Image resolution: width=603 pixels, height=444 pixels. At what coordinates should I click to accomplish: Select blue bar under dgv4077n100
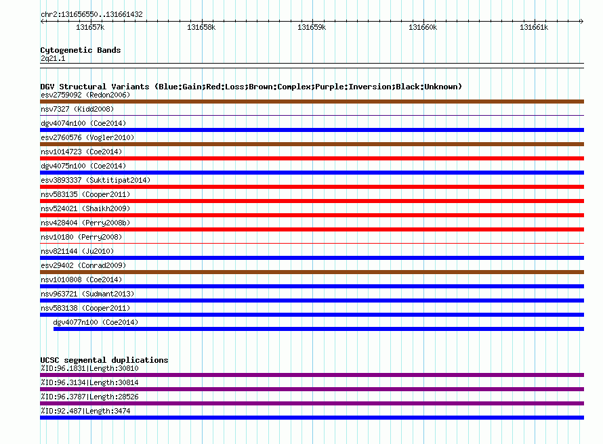click(319, 329)
